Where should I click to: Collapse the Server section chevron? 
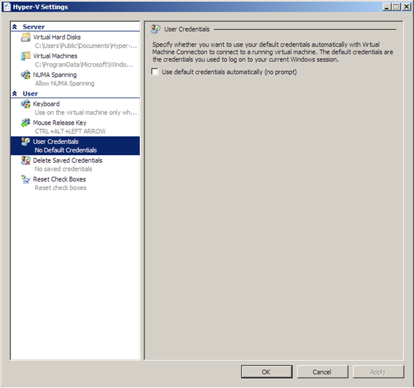click(x=14, y=27)
